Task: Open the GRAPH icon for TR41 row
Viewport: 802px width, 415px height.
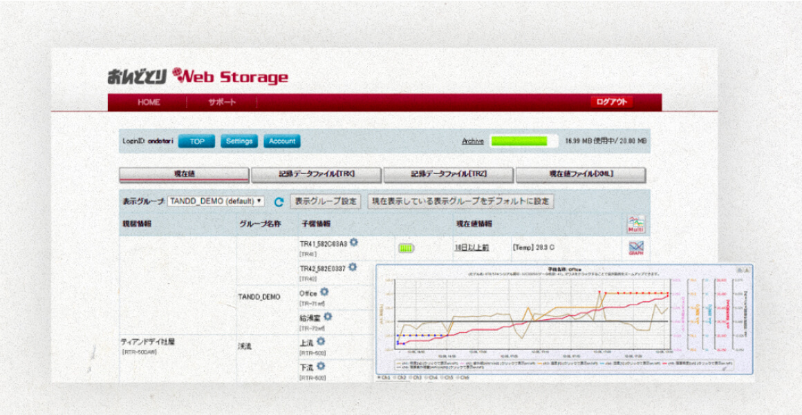Action: pos(636,249)
